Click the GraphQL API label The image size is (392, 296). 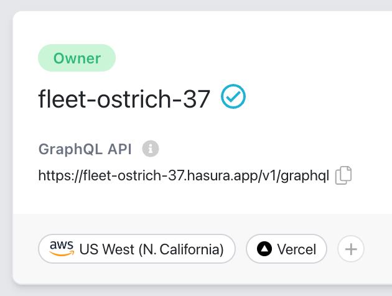85,149
